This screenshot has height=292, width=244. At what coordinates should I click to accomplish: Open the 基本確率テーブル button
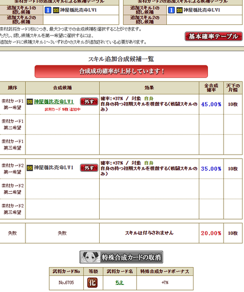coord(213,36)
